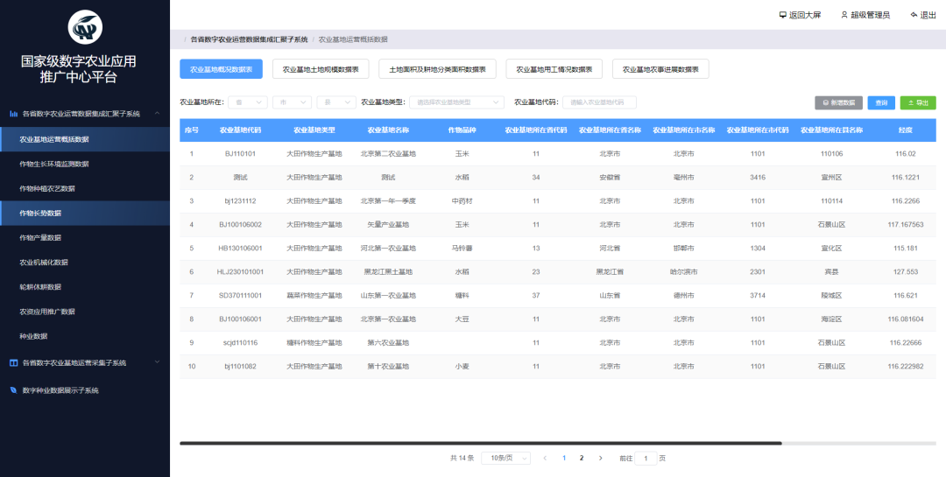Click the icon beside 各省数字农业基地运营采集子系统

click(13, 362)
